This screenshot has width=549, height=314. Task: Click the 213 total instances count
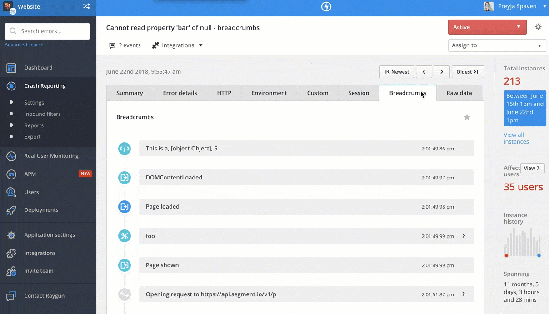[x=512, y=81]
